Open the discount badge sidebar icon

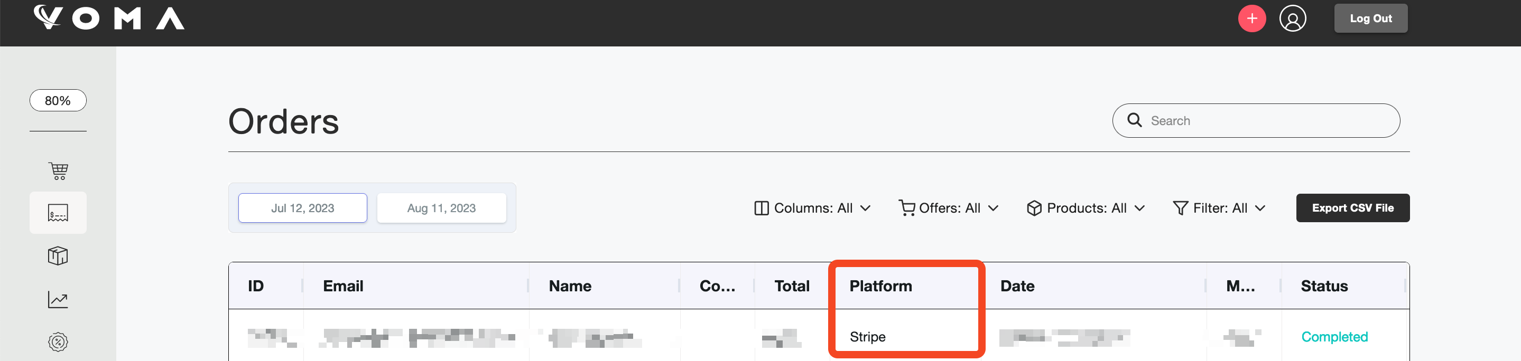pos(58,342)
